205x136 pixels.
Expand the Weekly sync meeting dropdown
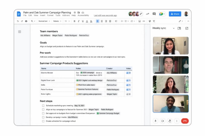pyautogui.click(x=174, y=28)
